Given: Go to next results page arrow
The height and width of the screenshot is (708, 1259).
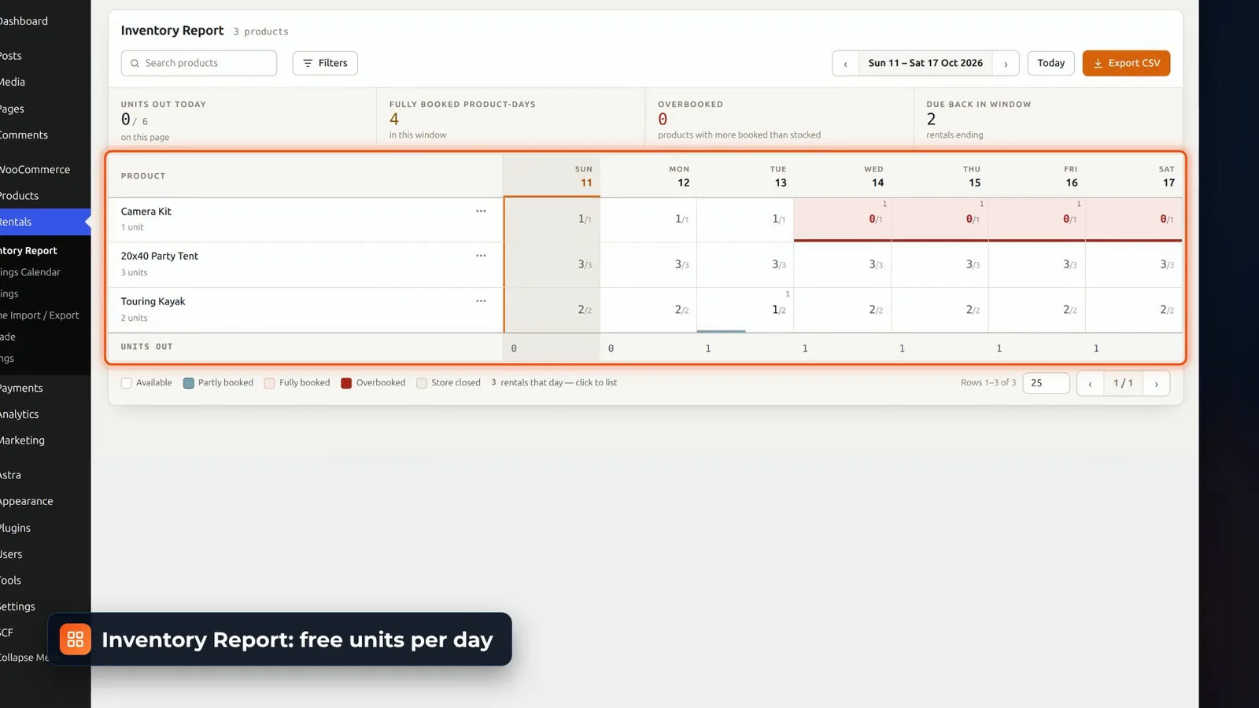Looking at the screenshot, I should [x=1156, y=383].
